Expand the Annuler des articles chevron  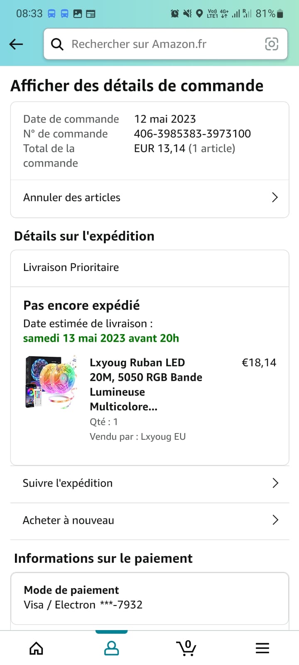coord(274,197)
